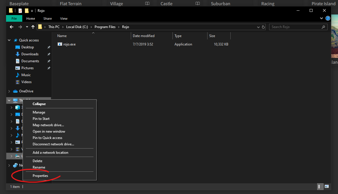
Task: Click Program Files in address breadcrumb
Action: (x=105, y=27)
